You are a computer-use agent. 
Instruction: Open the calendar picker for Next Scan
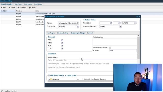pos(111,23)
